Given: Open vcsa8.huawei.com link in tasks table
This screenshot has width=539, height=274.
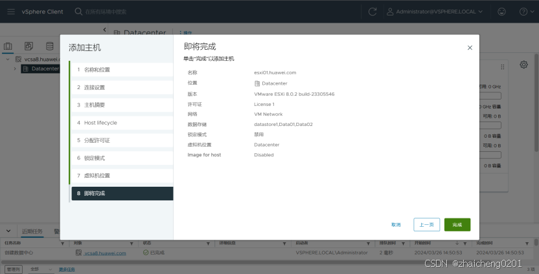Looking at the screenshot, I should [x=105, y=253].
